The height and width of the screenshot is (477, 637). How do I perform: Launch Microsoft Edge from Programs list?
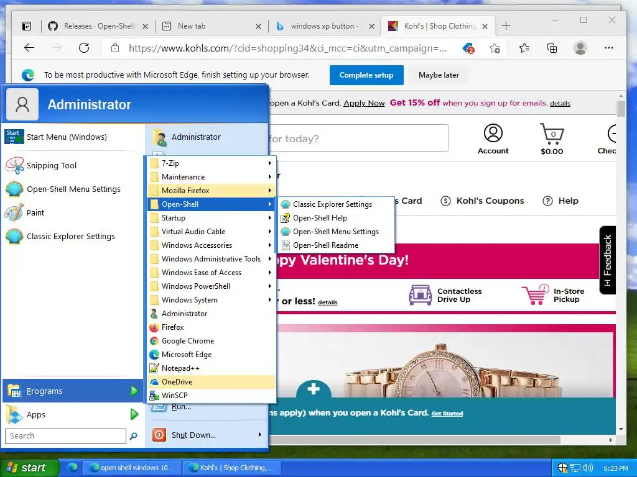click(x=212, y=355)
